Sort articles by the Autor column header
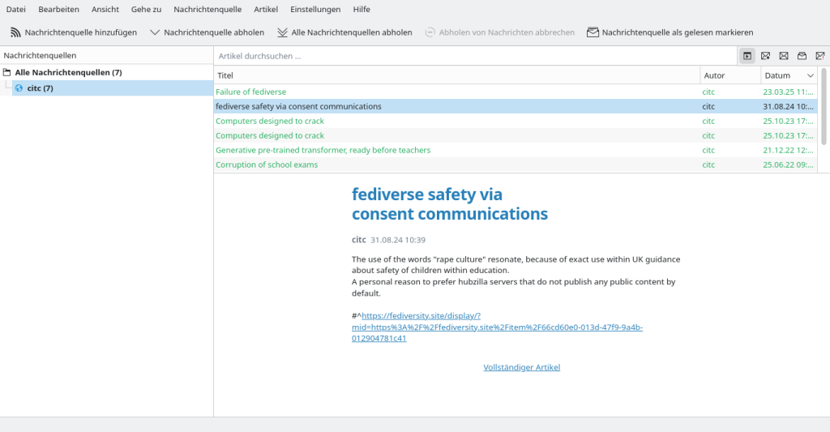This screenshot has width=830, height=432. (729, 75)
